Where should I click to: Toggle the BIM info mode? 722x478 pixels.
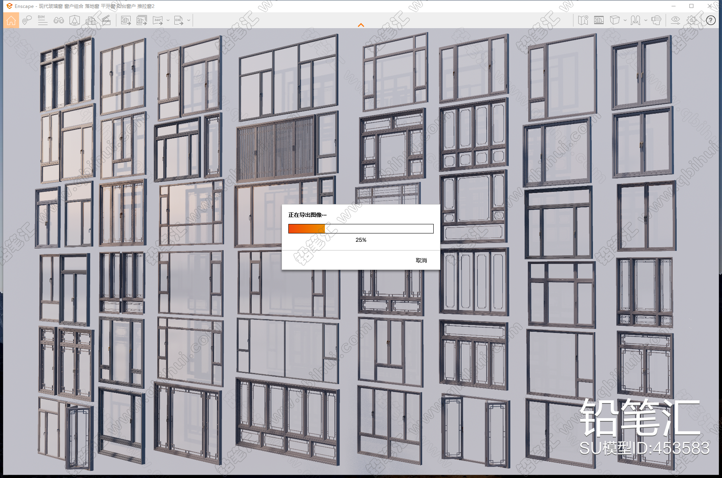coord(42,21)
